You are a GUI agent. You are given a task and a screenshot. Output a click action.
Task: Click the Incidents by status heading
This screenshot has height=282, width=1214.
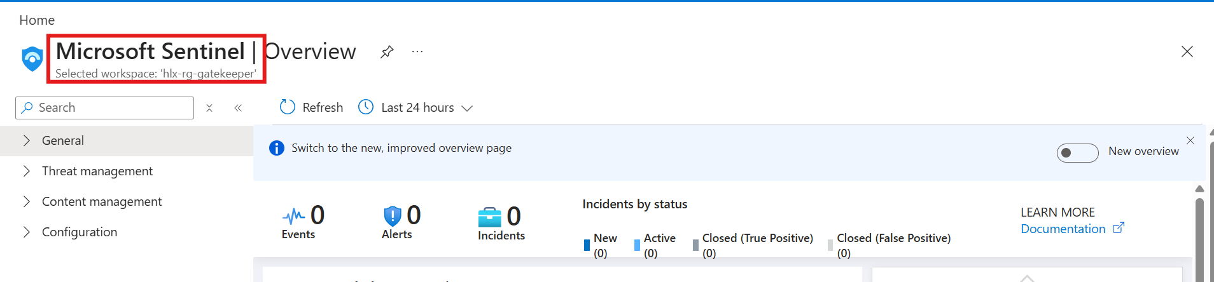tap(635, 205)
